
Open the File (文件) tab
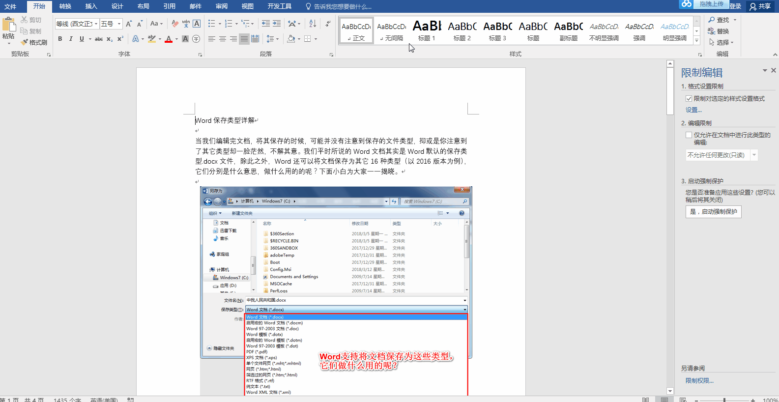[10, 6]
